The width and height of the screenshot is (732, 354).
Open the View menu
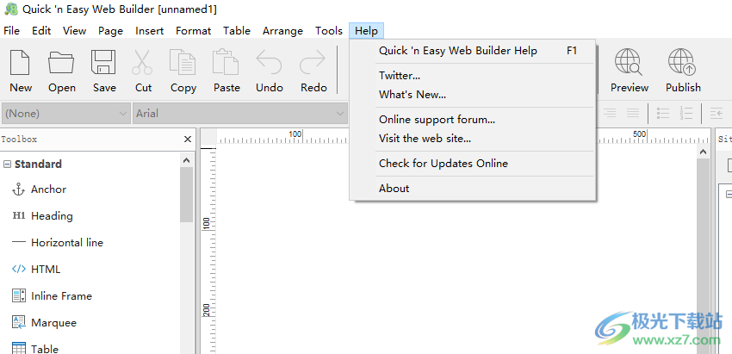(75, 31)
